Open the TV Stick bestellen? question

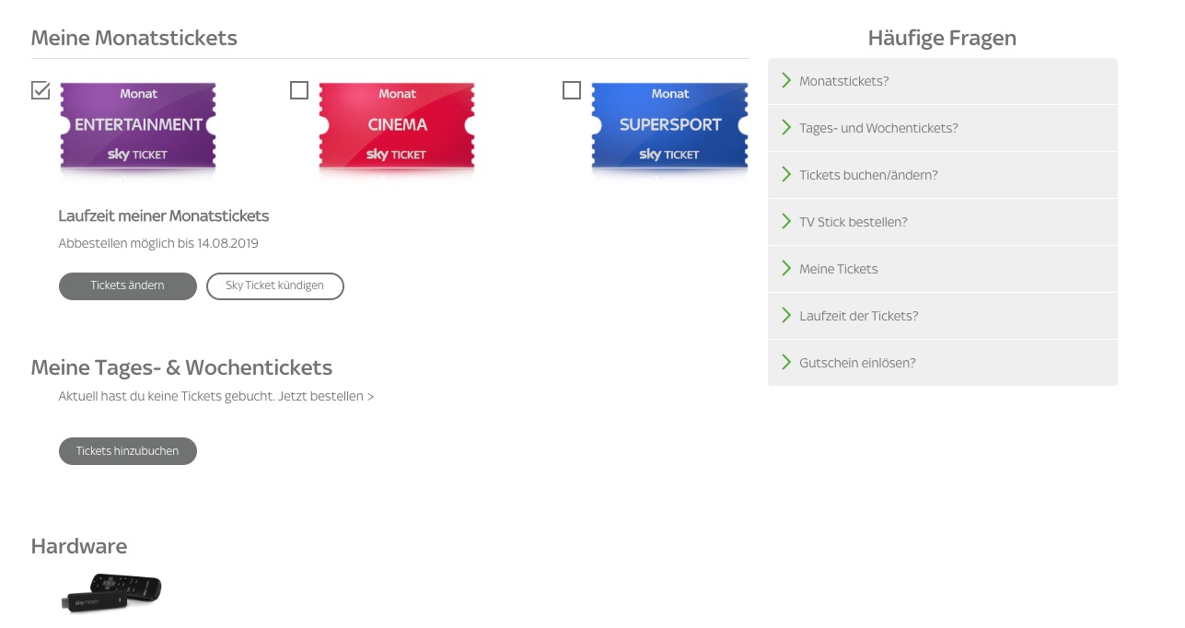click(x=854, y=222)
